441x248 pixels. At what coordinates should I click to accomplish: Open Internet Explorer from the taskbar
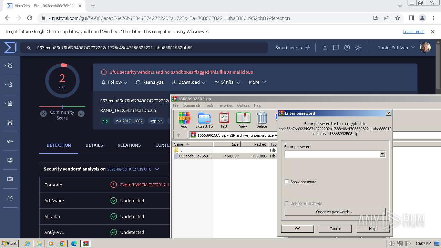(27, 244)
